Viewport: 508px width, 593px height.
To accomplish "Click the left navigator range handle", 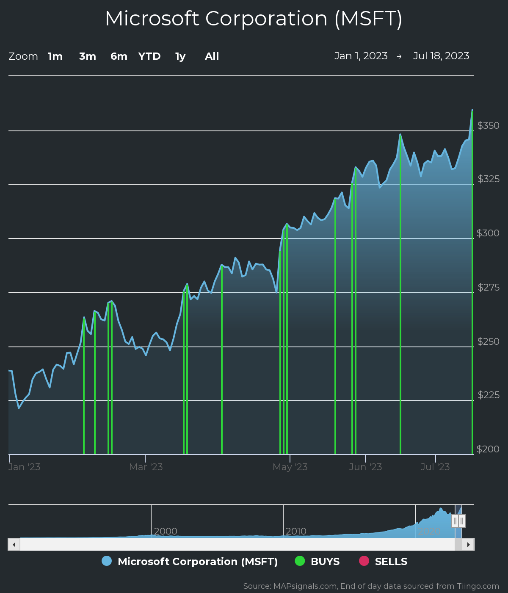I will tap(455, 521).
